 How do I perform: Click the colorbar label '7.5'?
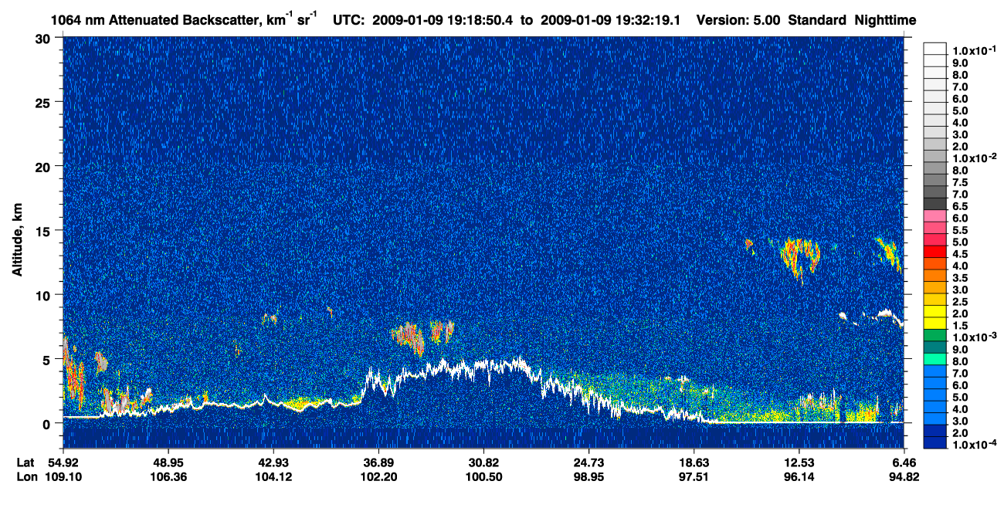click(960, 182)
